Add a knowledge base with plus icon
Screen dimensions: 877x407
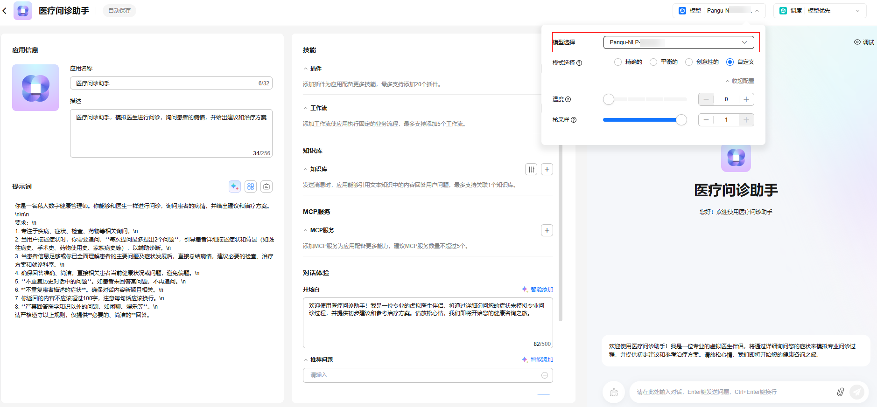pos(547,169)
